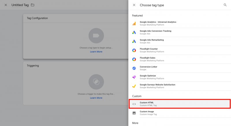Click the Custom HTML Tag subtitle
The image size is (231, 126).
(x=148, y=106)
